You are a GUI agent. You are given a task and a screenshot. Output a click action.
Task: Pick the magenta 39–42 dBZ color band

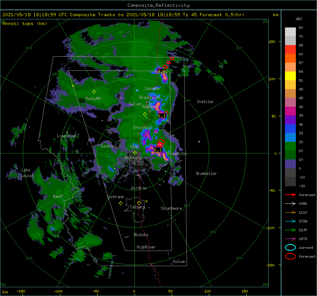click(290, 111)
